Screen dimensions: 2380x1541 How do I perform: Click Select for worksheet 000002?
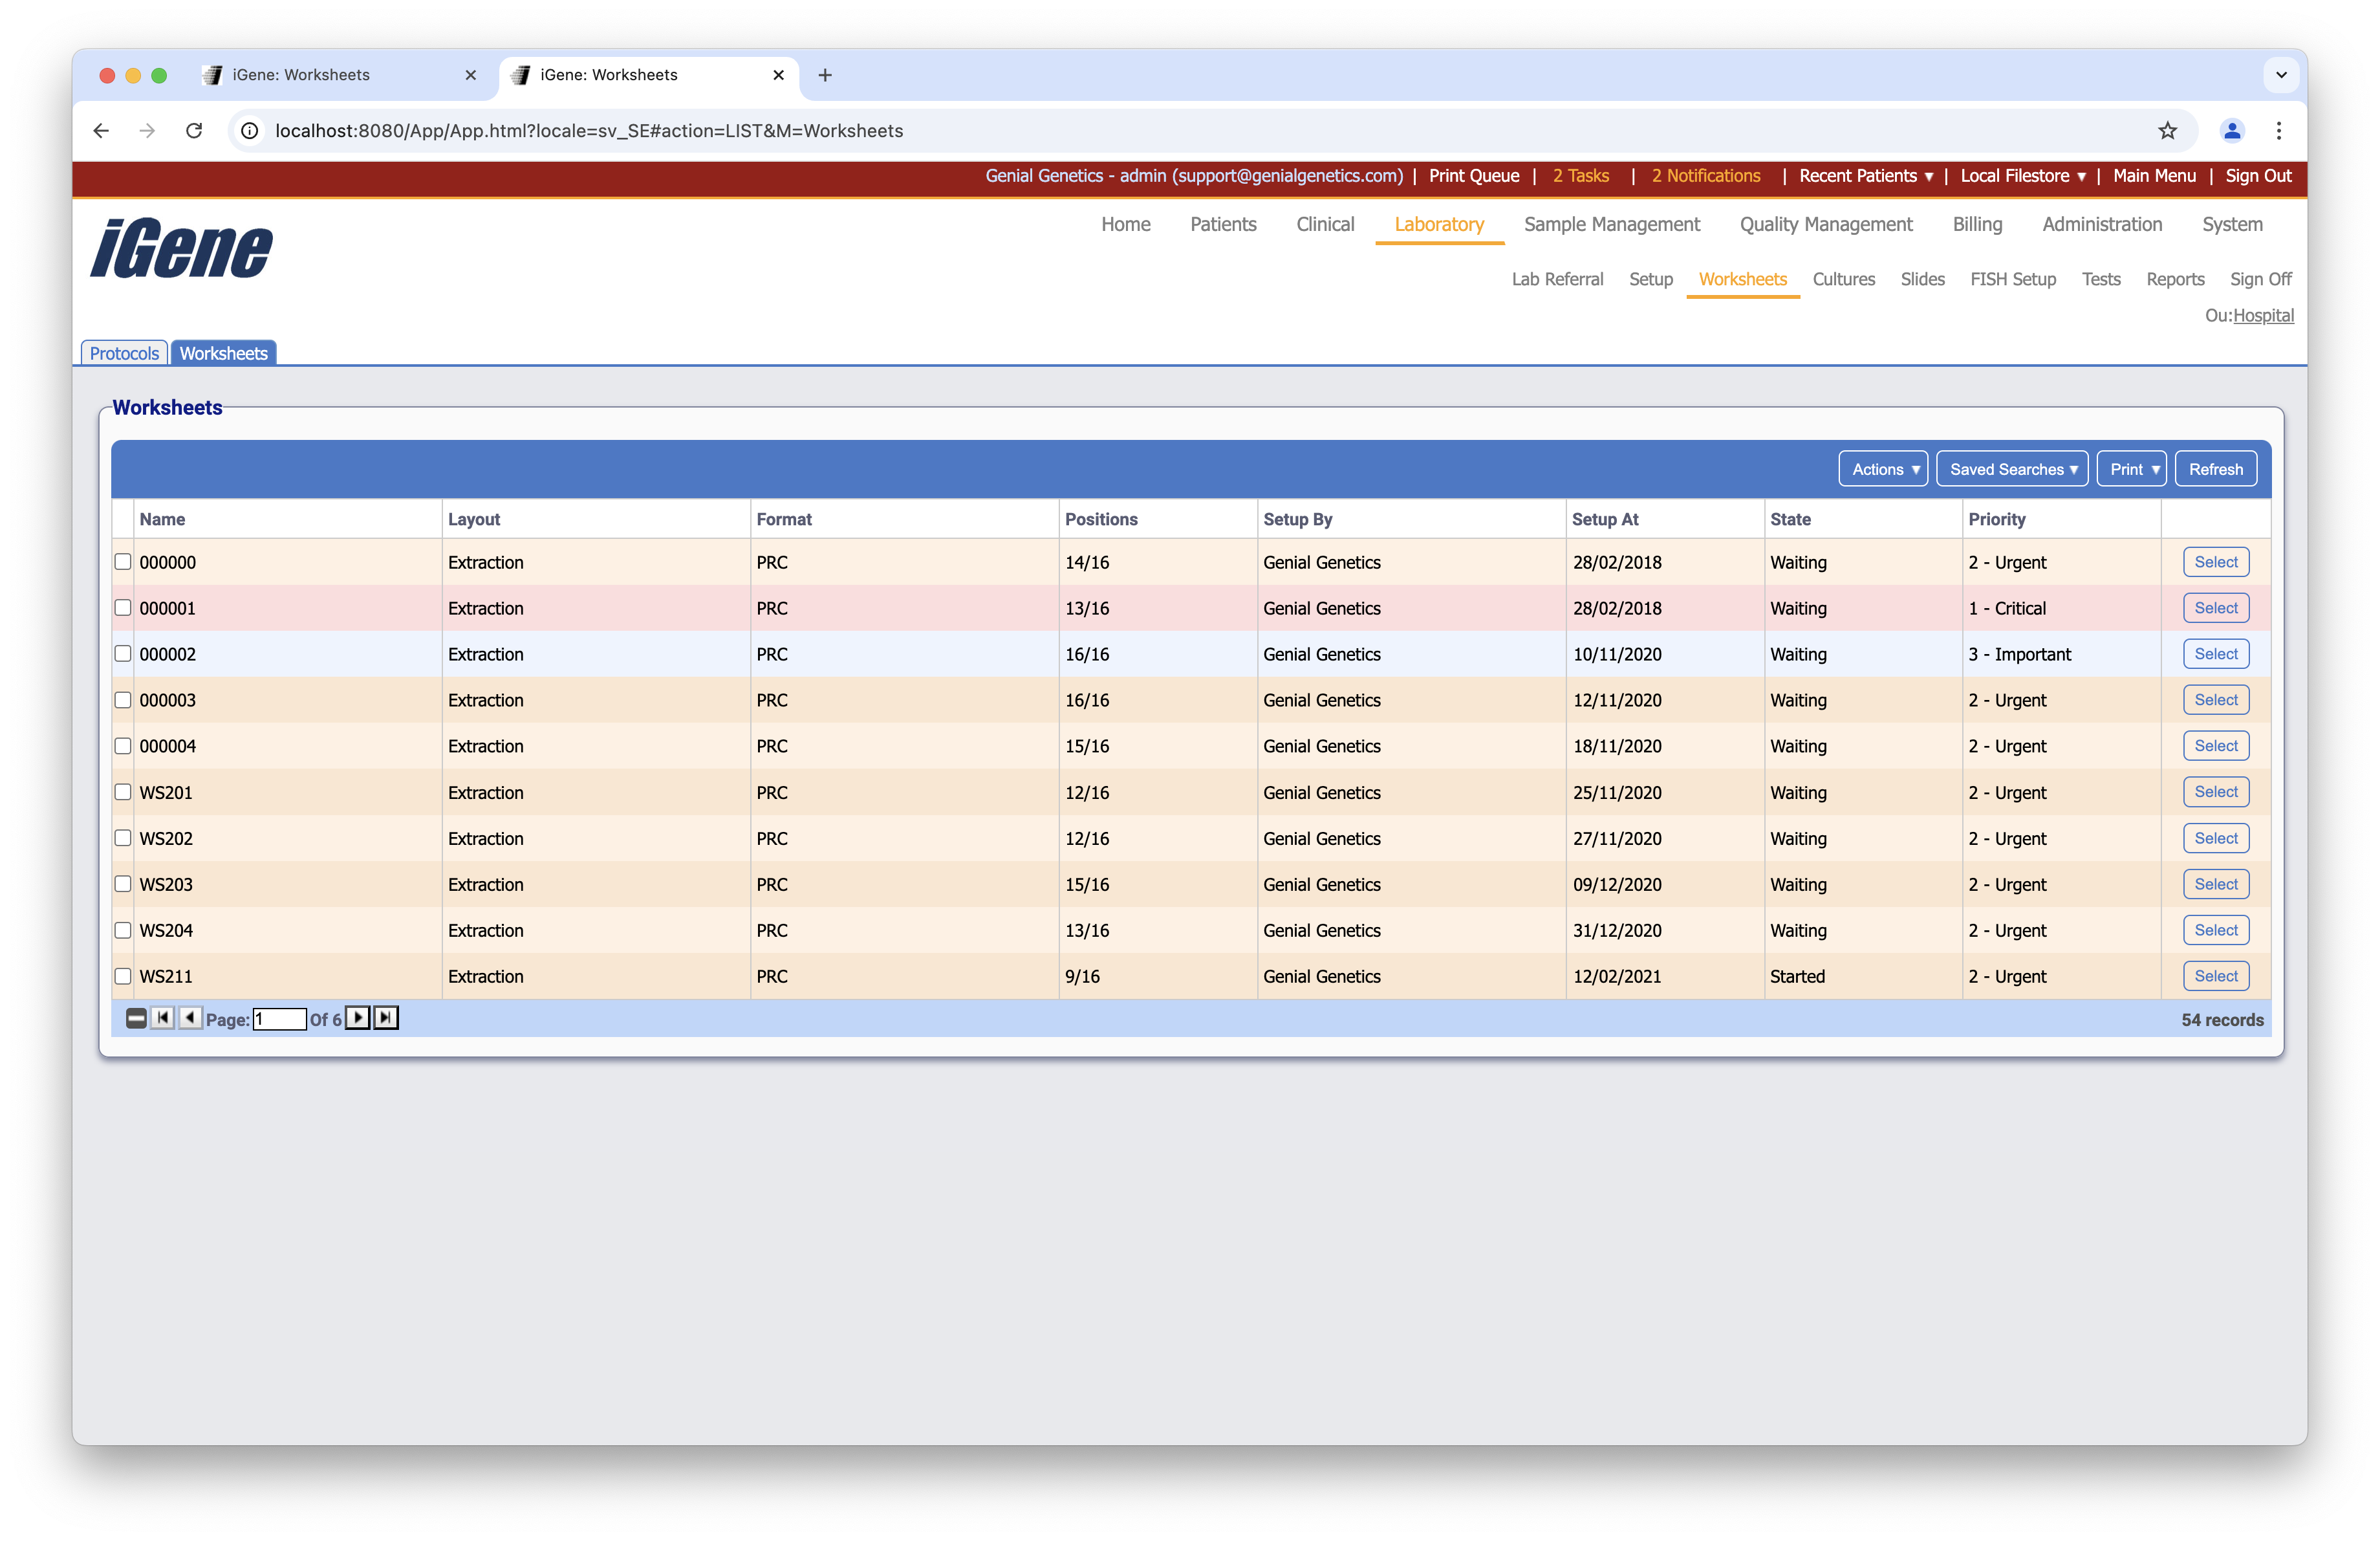(2215, 654)
